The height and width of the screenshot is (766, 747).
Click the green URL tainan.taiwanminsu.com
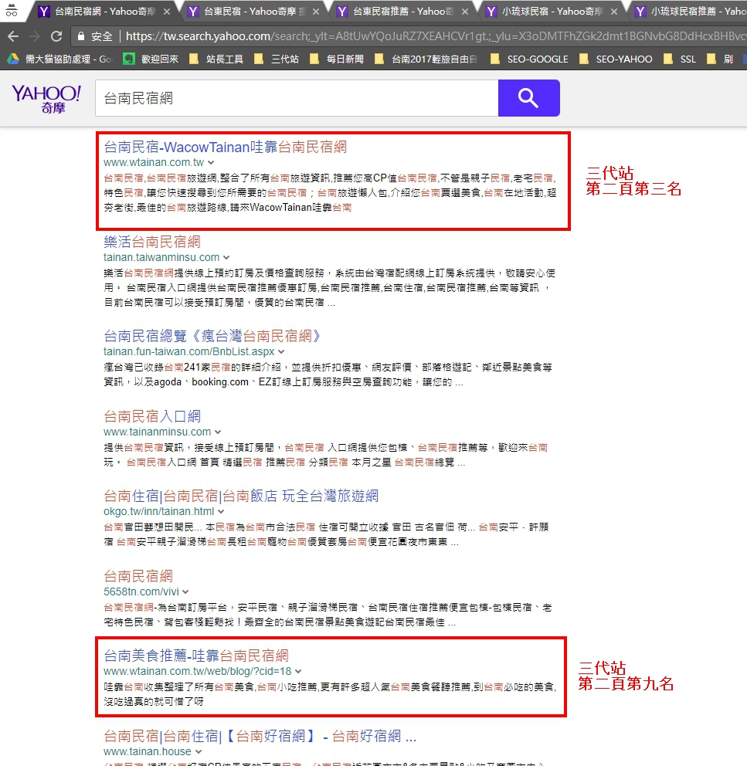161,257
